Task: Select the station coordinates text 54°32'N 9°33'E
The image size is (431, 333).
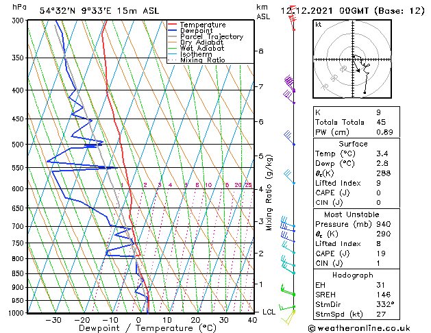Action: point(75,11)
